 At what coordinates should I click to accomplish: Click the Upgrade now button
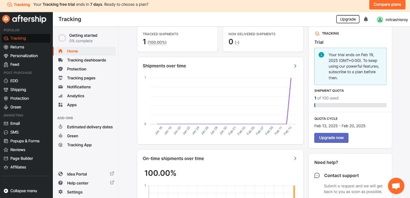pyautogui.click(x=331, y=138)
